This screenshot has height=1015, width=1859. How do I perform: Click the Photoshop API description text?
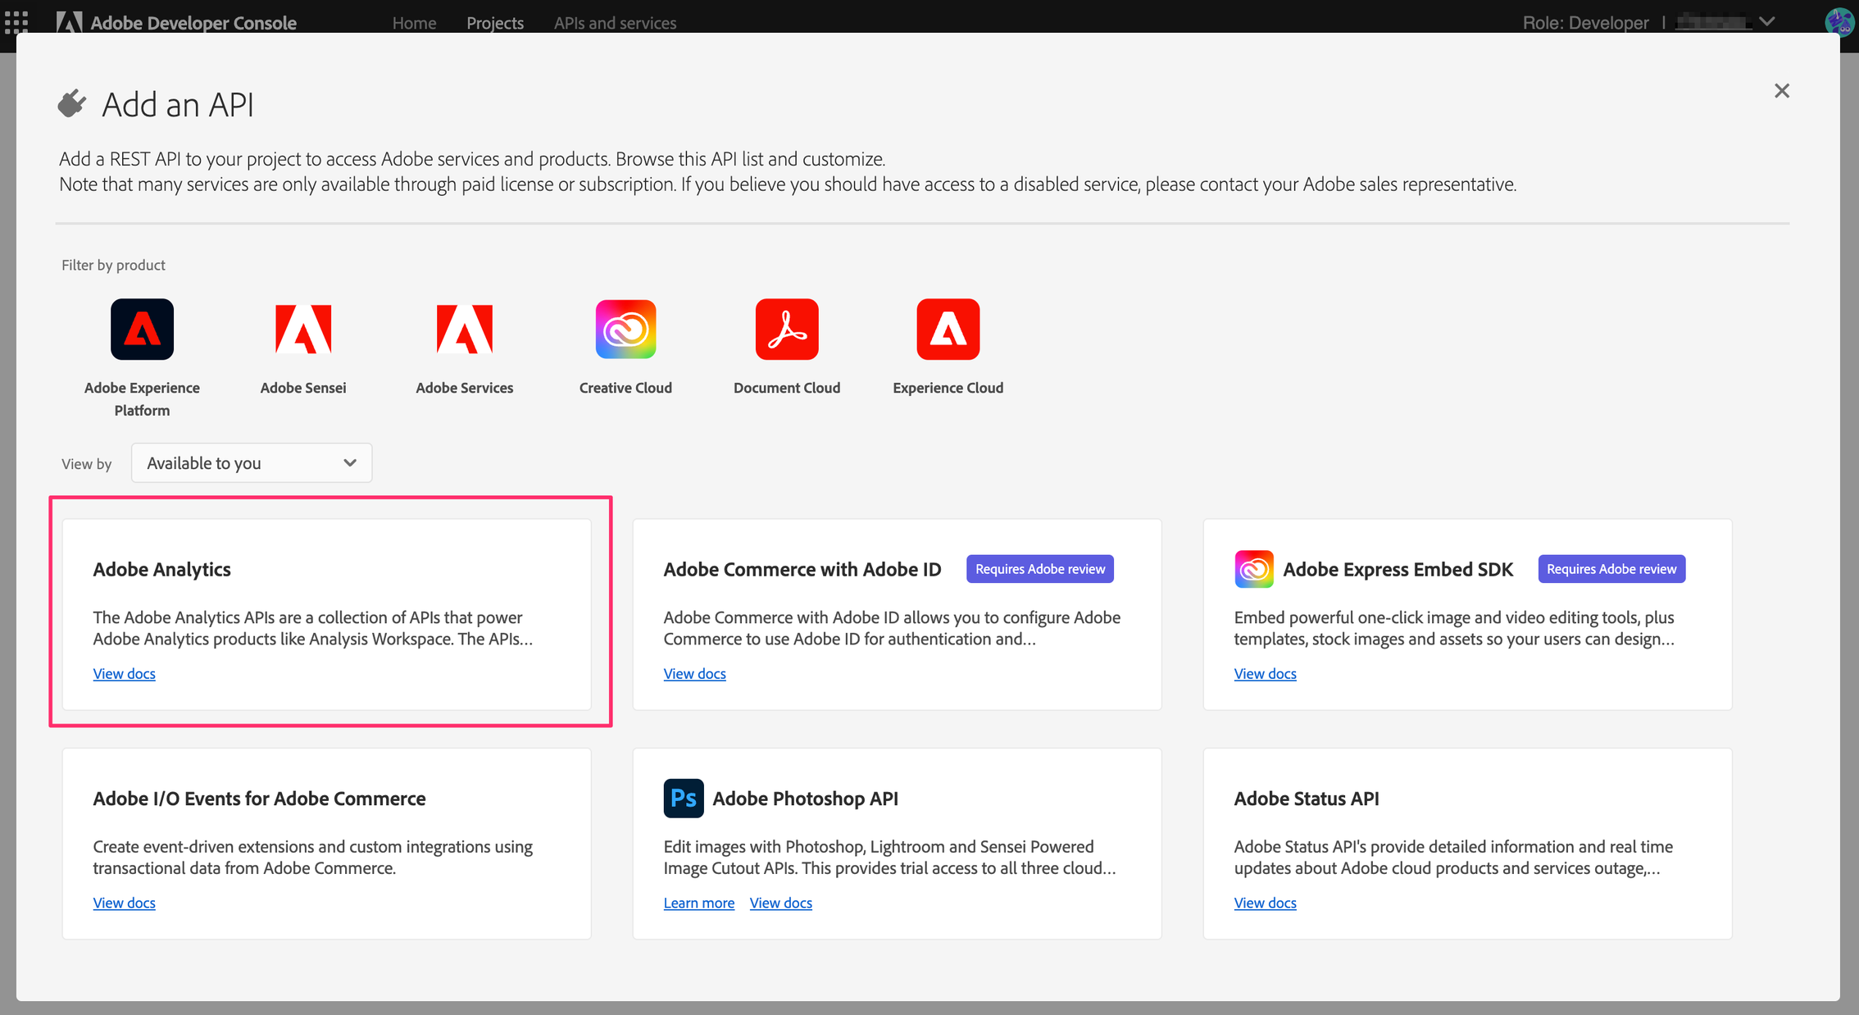889,858
